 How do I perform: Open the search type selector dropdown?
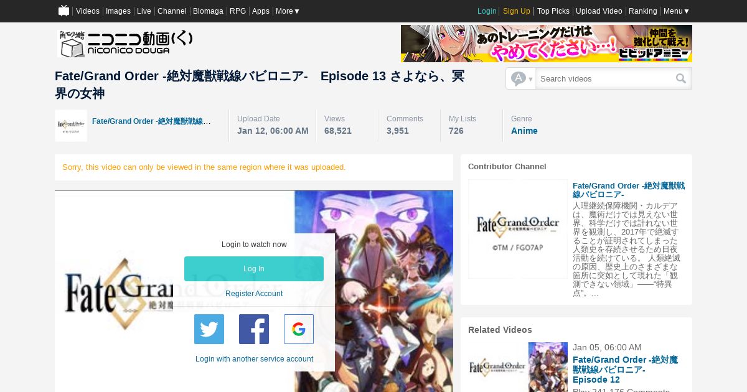[522, 78]
